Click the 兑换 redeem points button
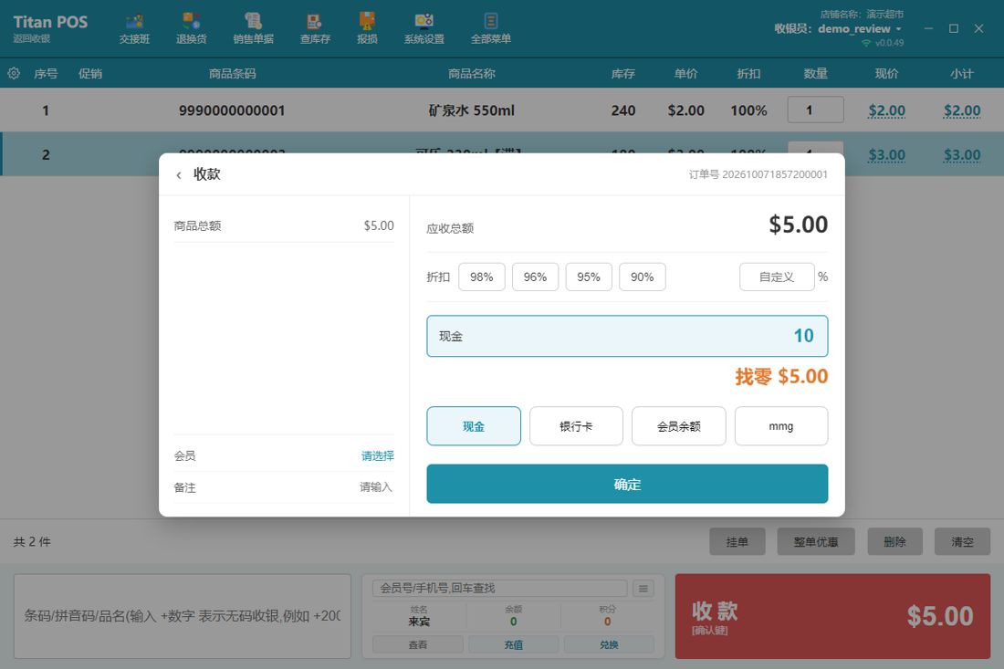This screenshot has width=1004, height=669. 609,644
